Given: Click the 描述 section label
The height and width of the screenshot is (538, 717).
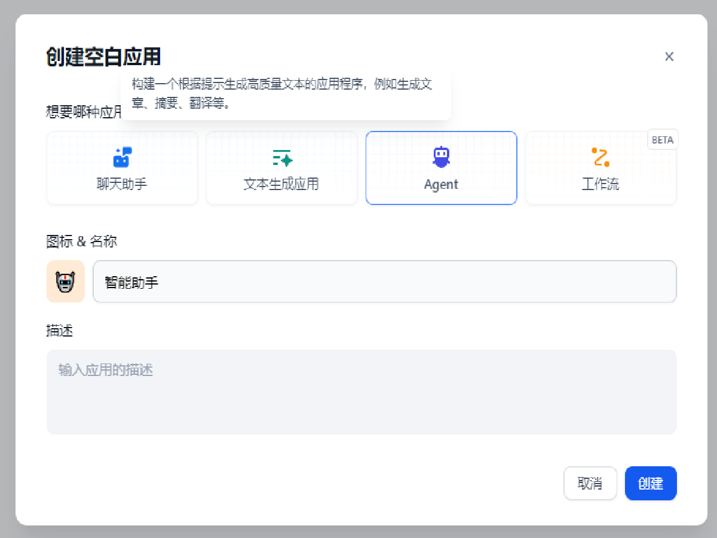Looking at the screenshot, I should coord(60,331).
